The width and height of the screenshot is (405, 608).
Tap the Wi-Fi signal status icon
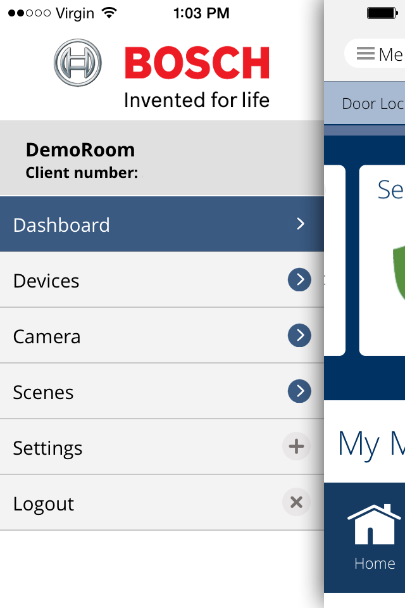pyautogui.click(x=109, y=13)
